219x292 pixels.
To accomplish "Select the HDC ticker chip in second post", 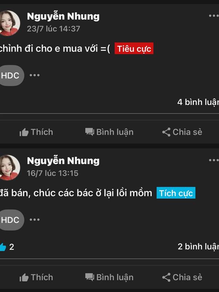I will tap(11, 220).
